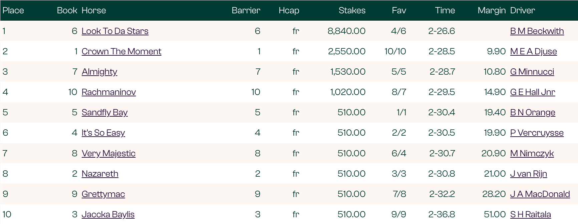Click the It's So Easy link
The image size is (578, 224).
tap(103, 133)
